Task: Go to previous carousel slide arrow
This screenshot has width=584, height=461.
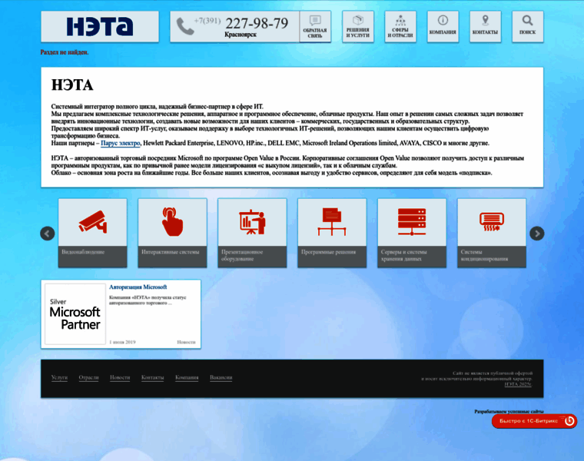Action: point(48,234)
